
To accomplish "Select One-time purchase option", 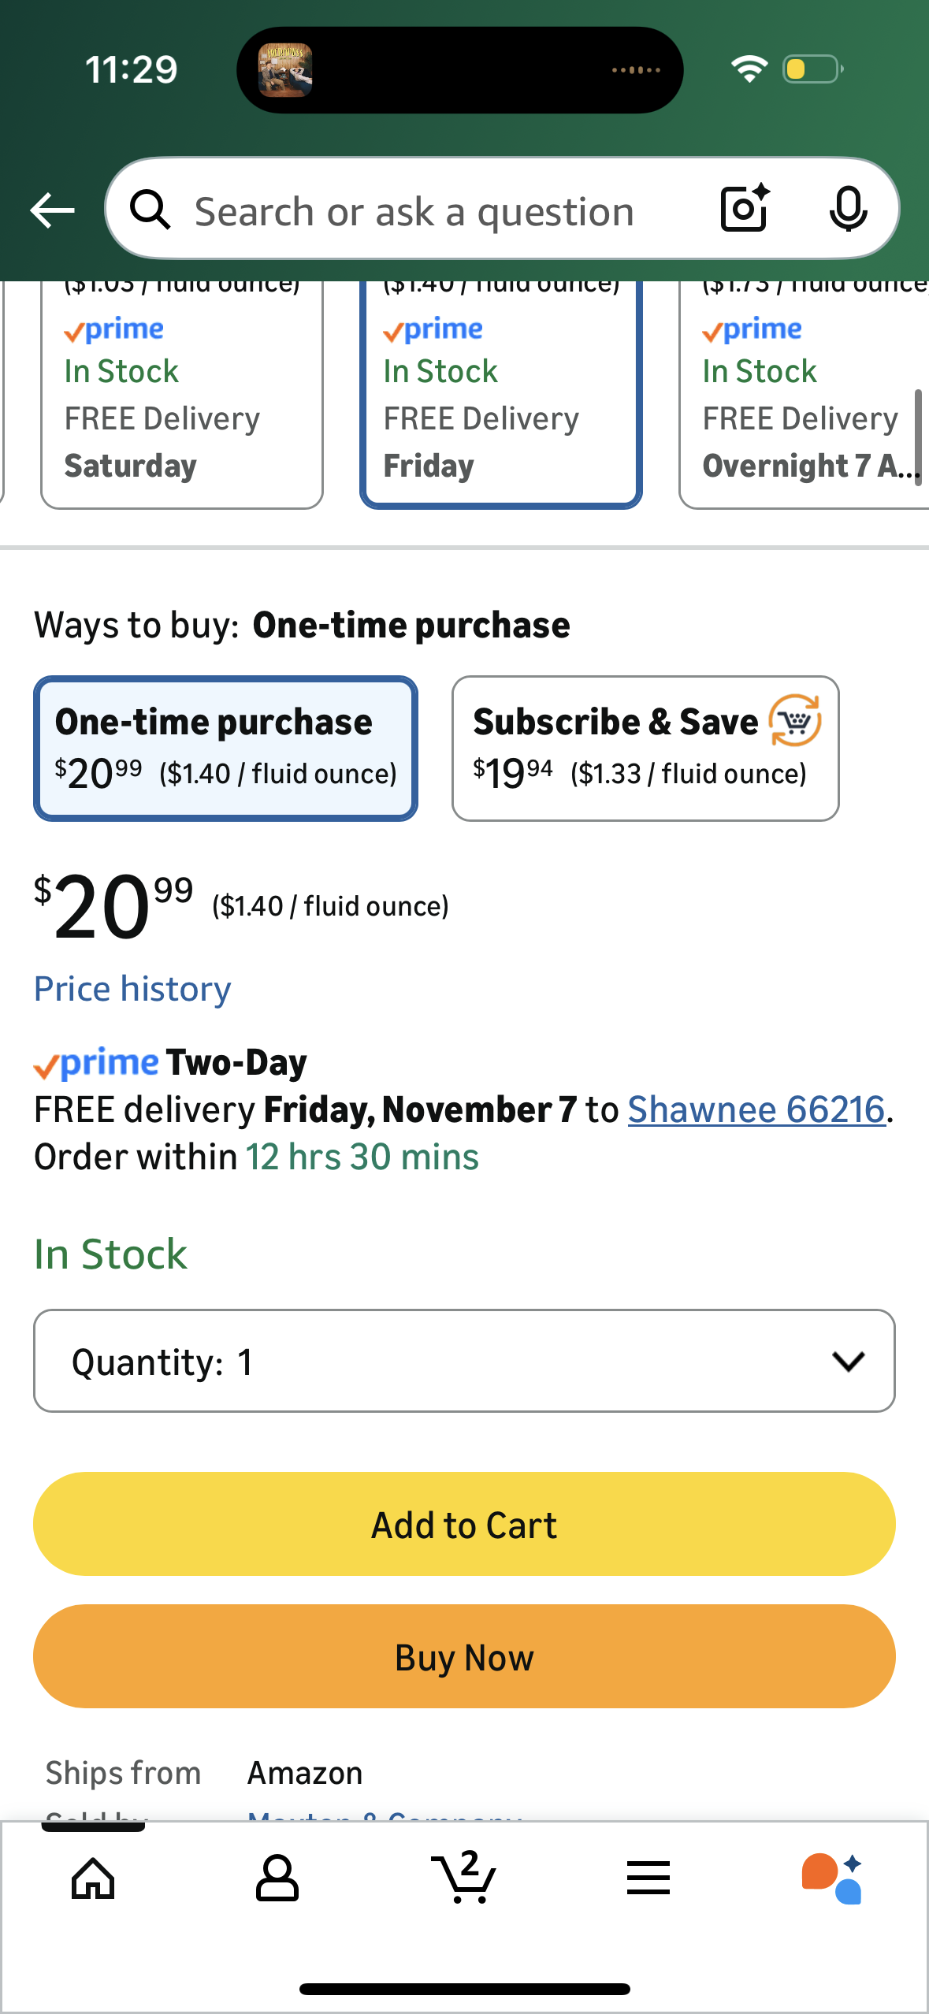I will tap(225, 748).
